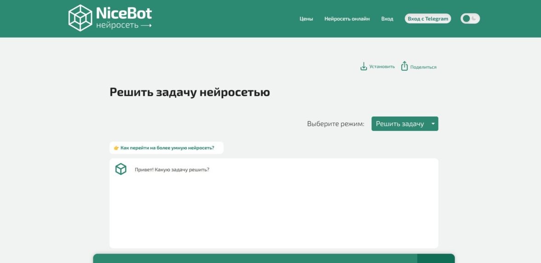The height and width of the screenshot is (263, 541).
Task: Click the bot cube avatar in chat
Action: click(121, 169)
